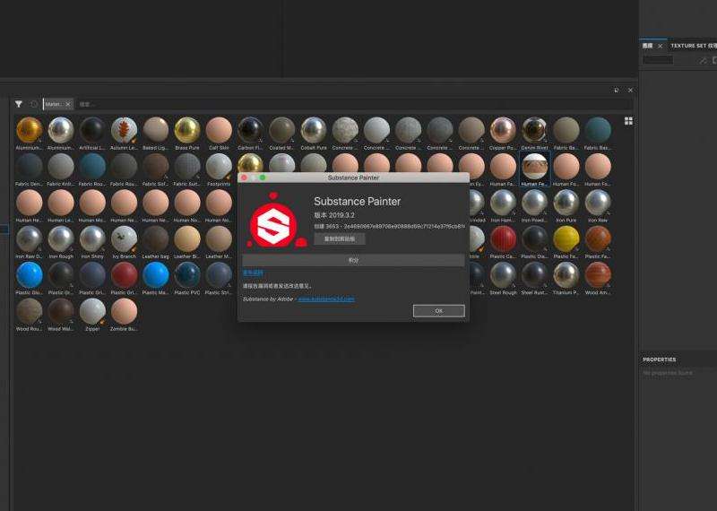Choose the Zombie Bumpy skin material
Screen dimensions: 717x511
pyautogui.click(x=124, y=311)
